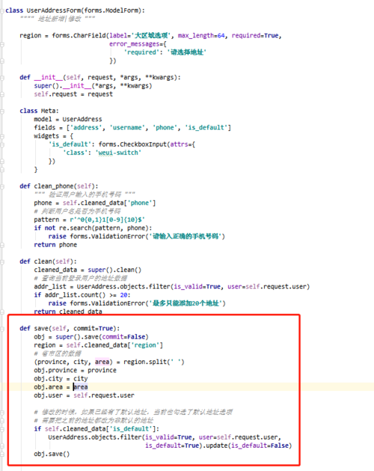Click cleaned_data = super().clean() line
Image resolution: width=374 pixels, height=471 pixels.
[88, 270]
